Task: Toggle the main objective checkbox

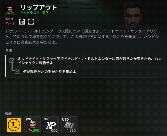Action: pos(12,60)
